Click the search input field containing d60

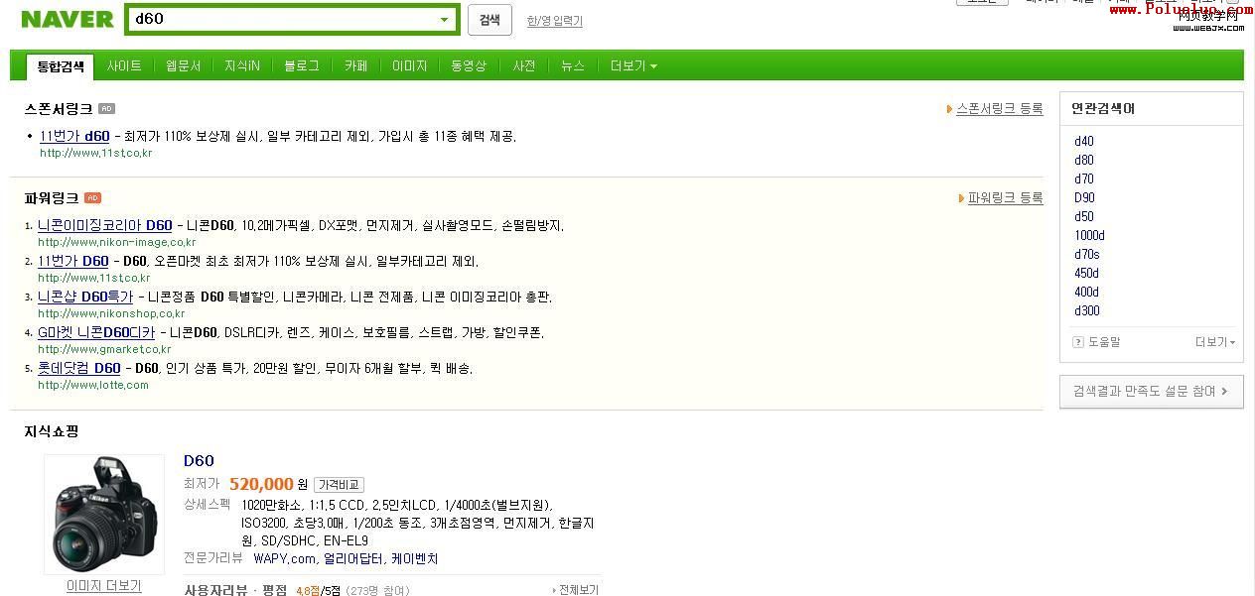click(283, 19)
